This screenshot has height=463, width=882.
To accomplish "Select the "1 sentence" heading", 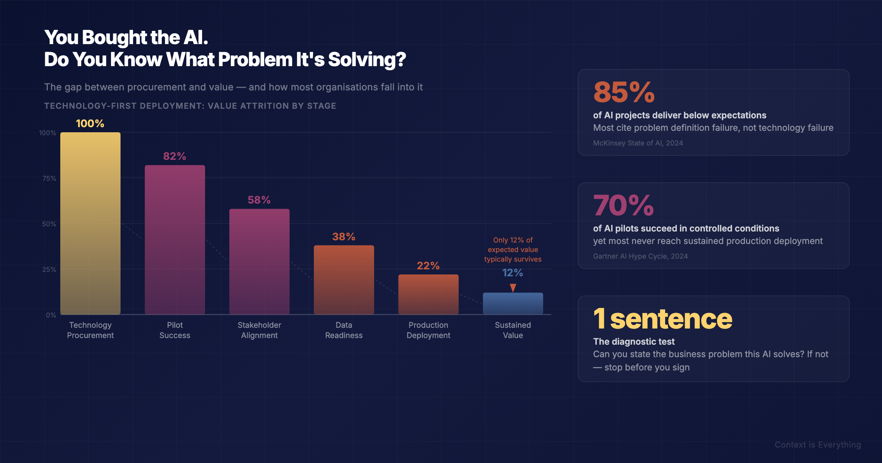I will click(663, 319).
